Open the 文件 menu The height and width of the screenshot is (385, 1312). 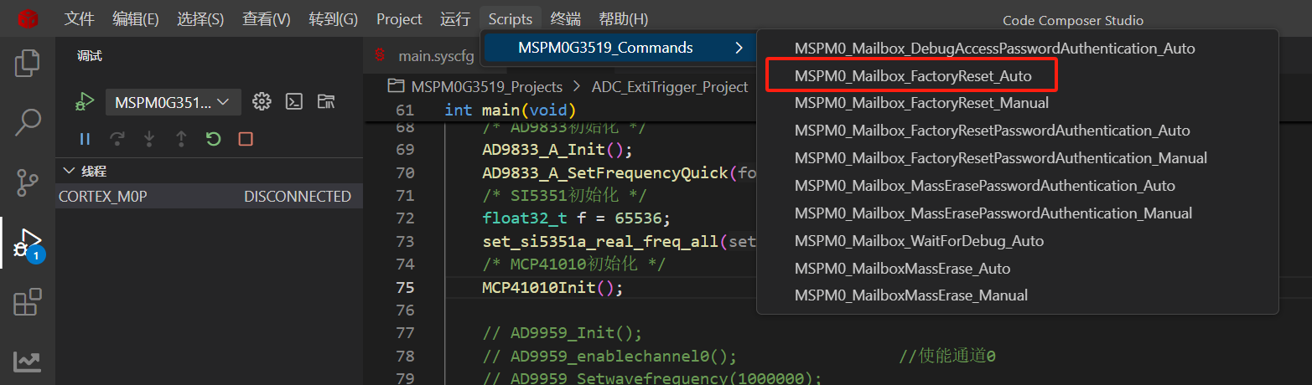pyautogui.click(x=80, y=19)
